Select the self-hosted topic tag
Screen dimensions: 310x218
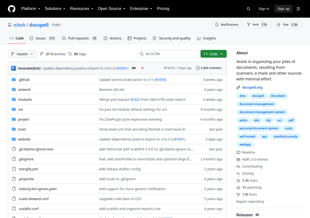coord(247,137)
